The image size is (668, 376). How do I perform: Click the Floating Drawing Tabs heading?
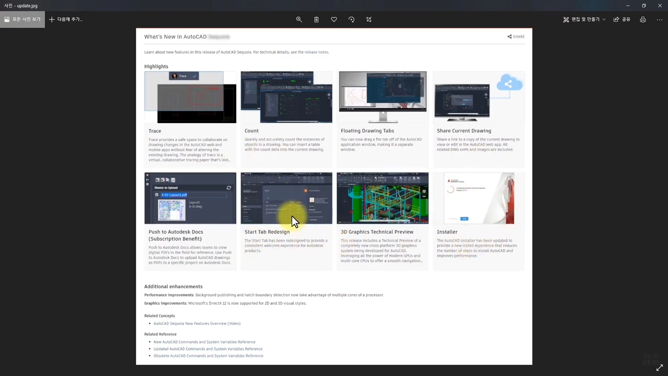[x=367, y=131]
